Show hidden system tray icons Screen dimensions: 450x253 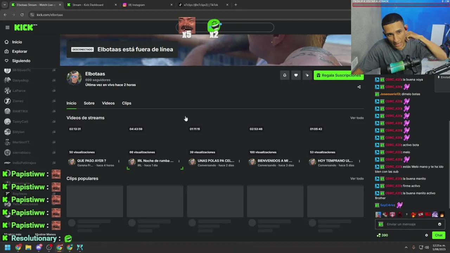point(406,247)
